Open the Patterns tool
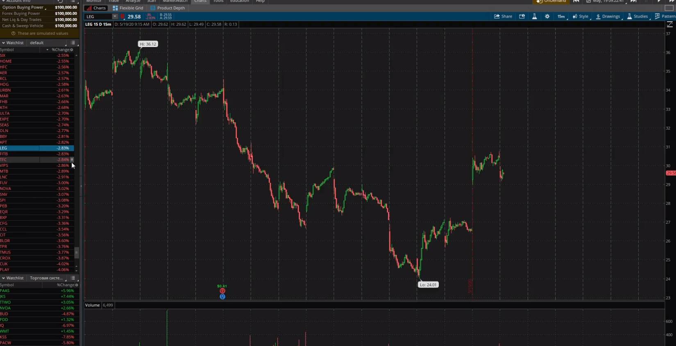Screen dimensions: 676x346 [x=665, y=16]
